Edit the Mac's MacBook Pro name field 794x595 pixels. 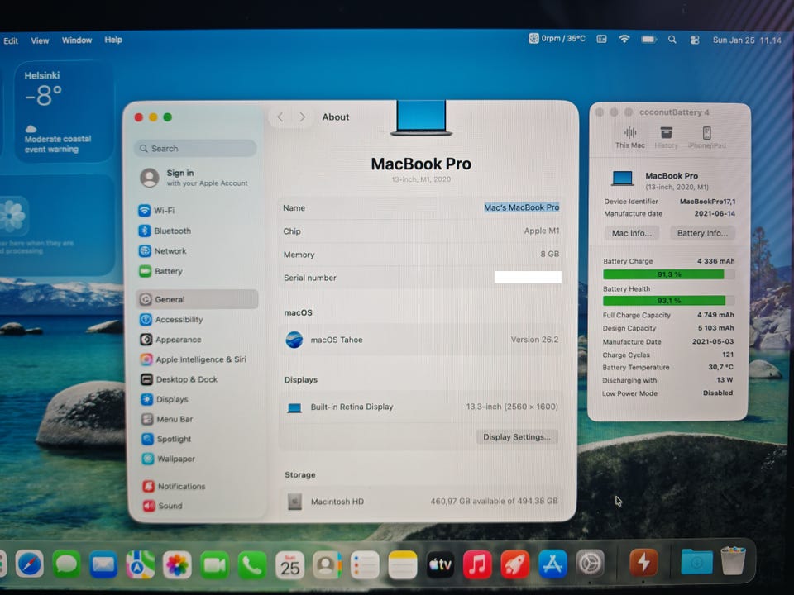(522, 207)
